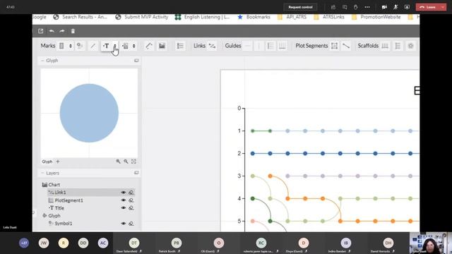The height and width of the screenshot is (254, 452).
Task: Select the icon/image mark tool
Action: tap(125, 46)
